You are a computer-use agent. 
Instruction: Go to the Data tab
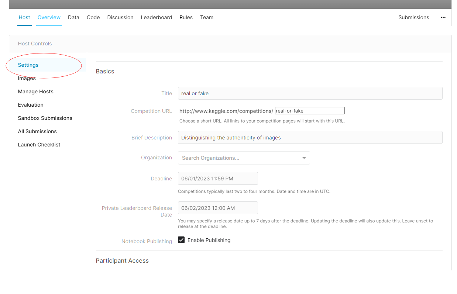click(73, 17)
